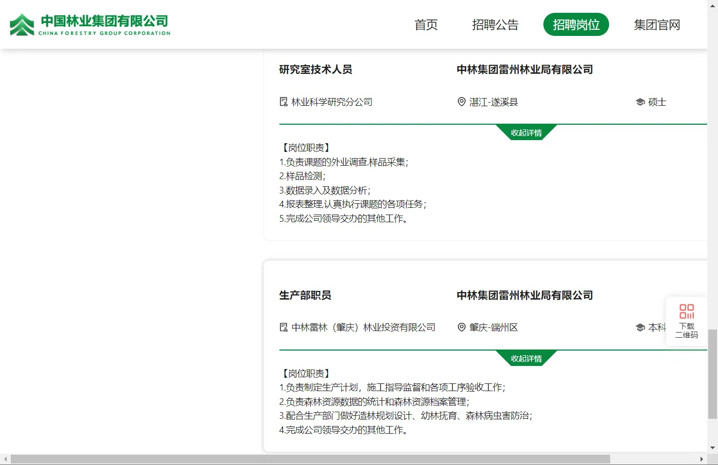Screen dimensions: 718x465
Task: Open the 首页 home page tab
Action: 426,25
